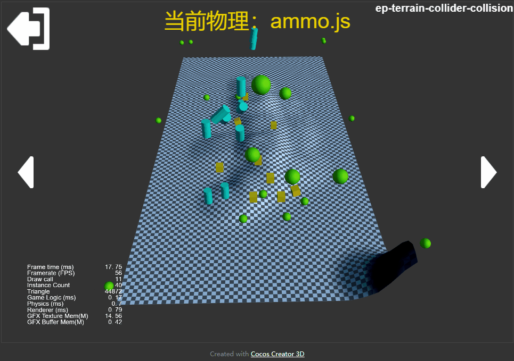Go to previous scene with left arrow
Viewport: 514px width, 361px height.
26,172
